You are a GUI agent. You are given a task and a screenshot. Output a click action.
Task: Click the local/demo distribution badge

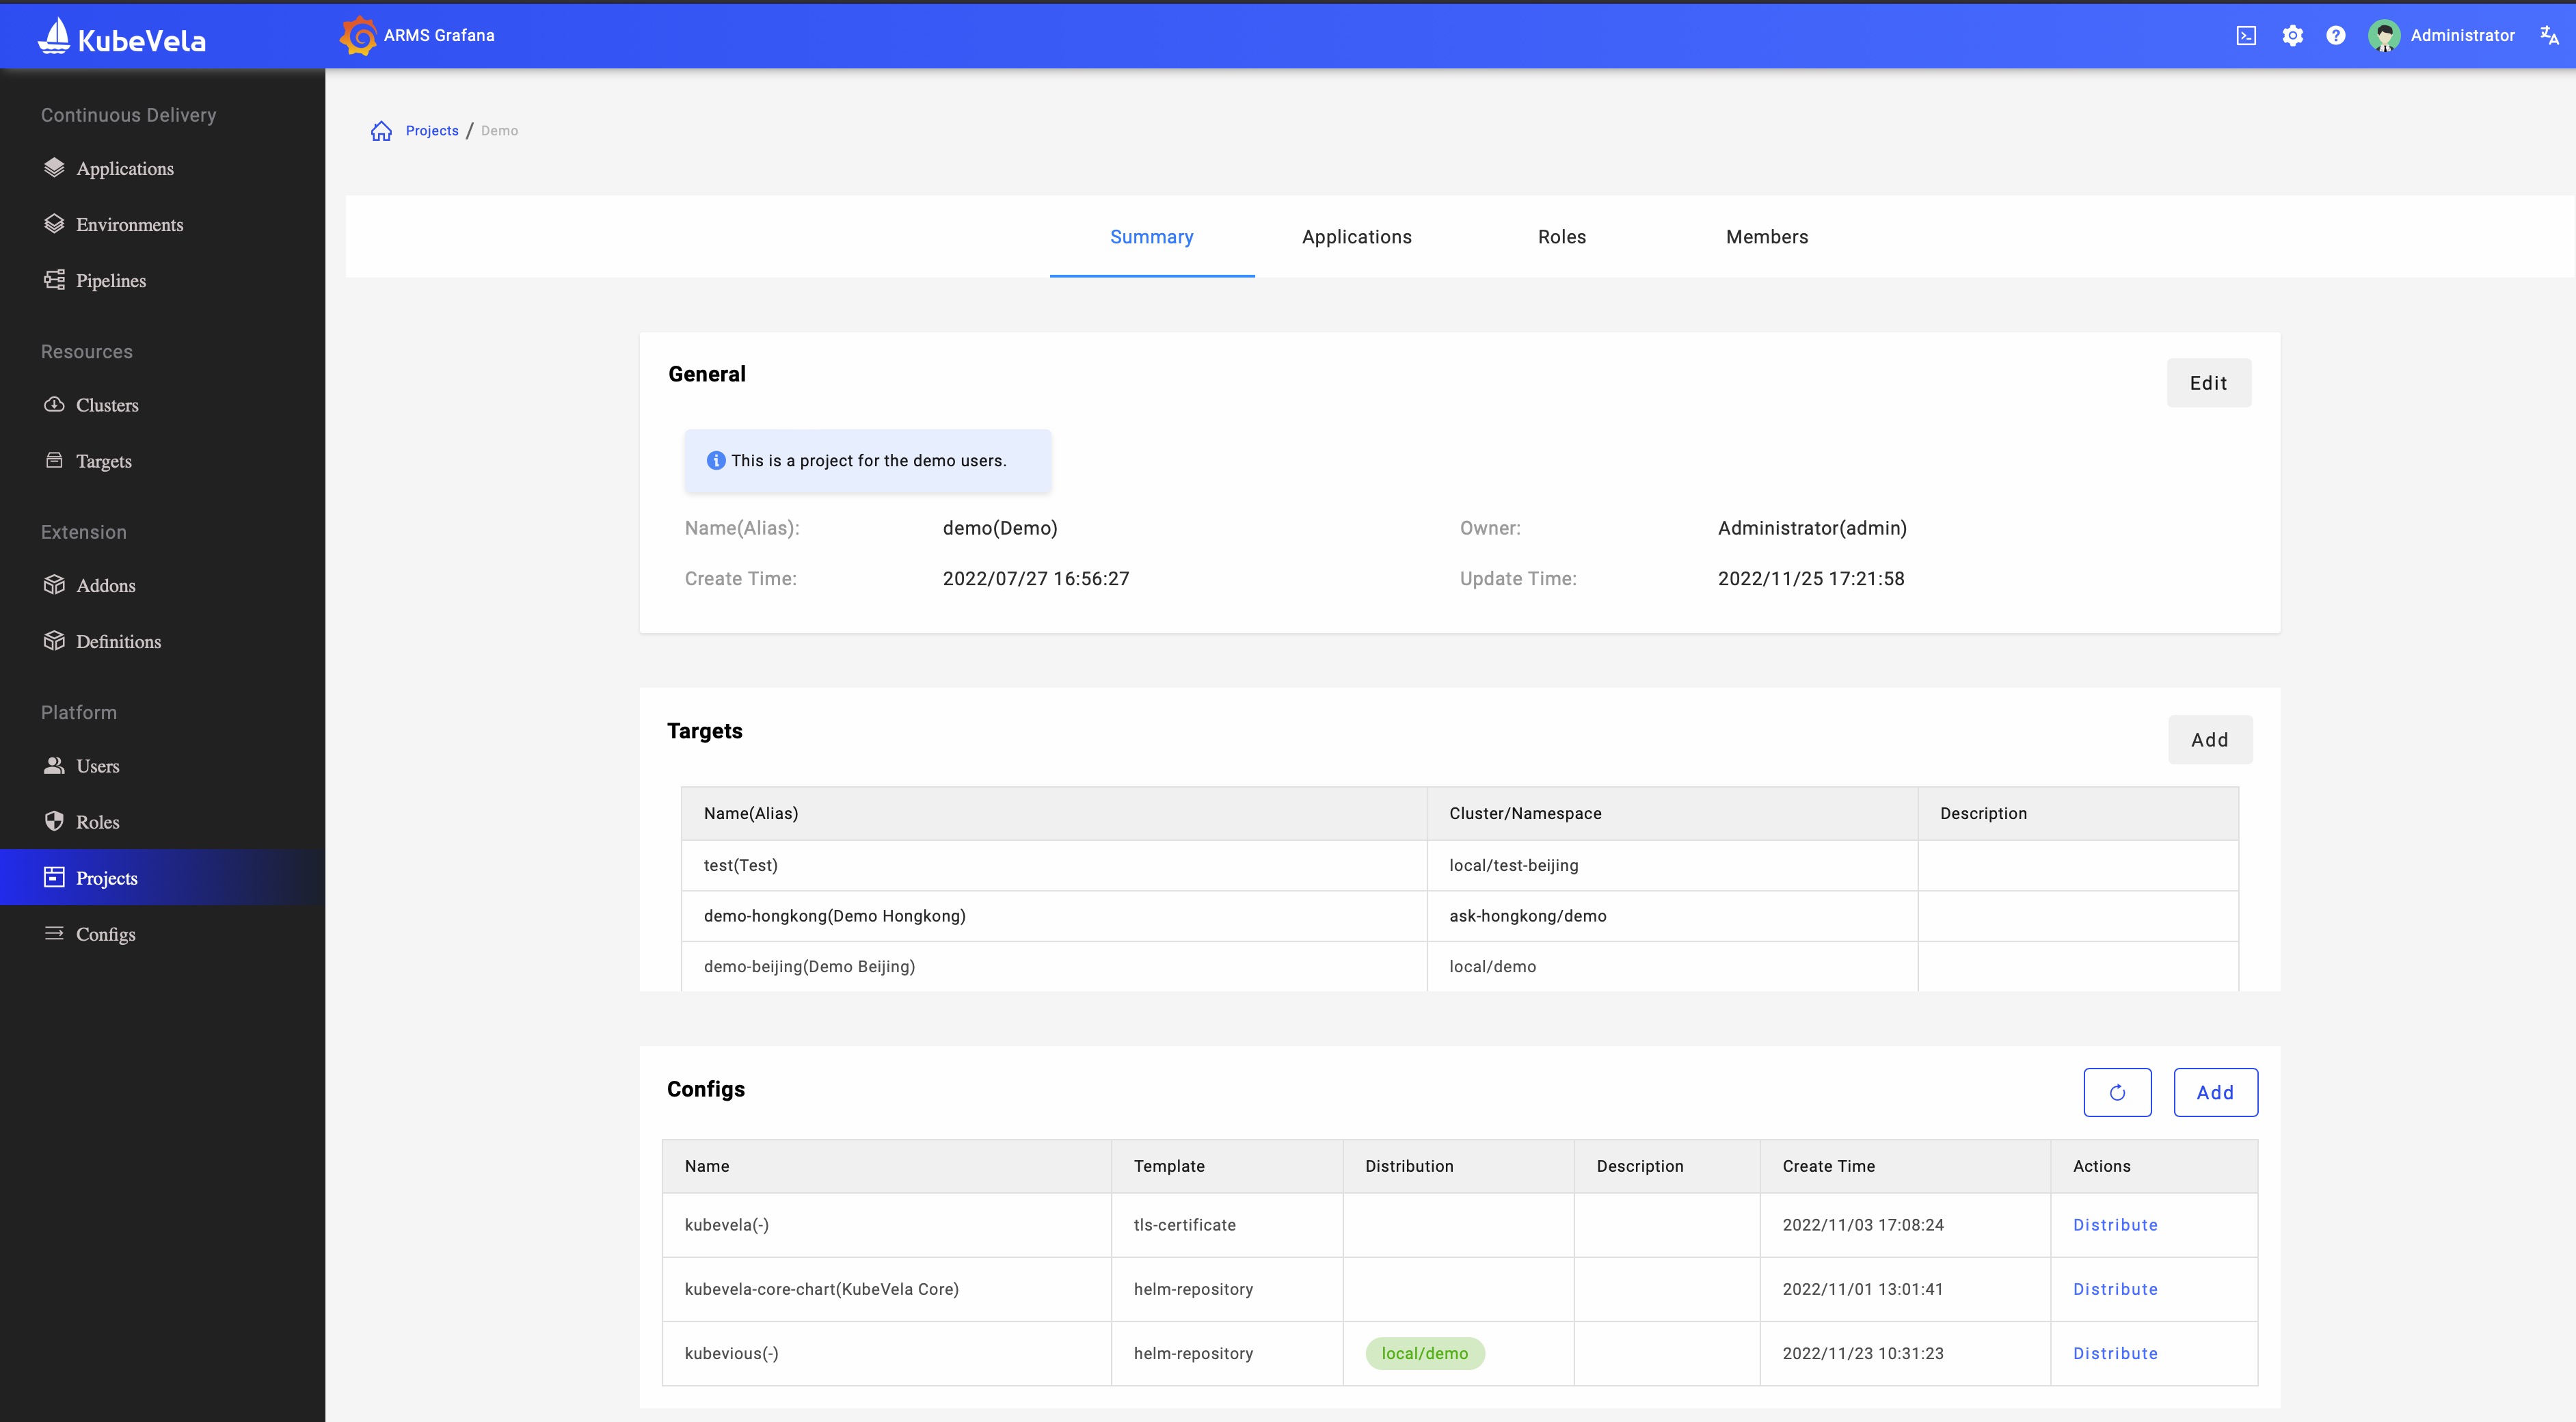(x=1424, y=1352)
